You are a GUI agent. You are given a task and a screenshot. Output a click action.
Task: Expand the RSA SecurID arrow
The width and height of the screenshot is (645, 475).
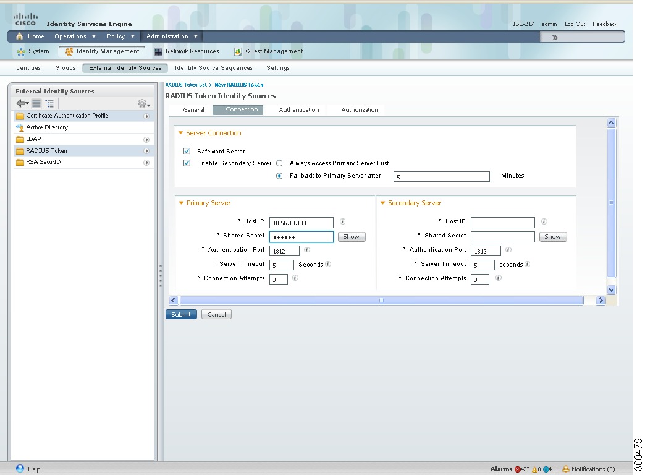146,163
